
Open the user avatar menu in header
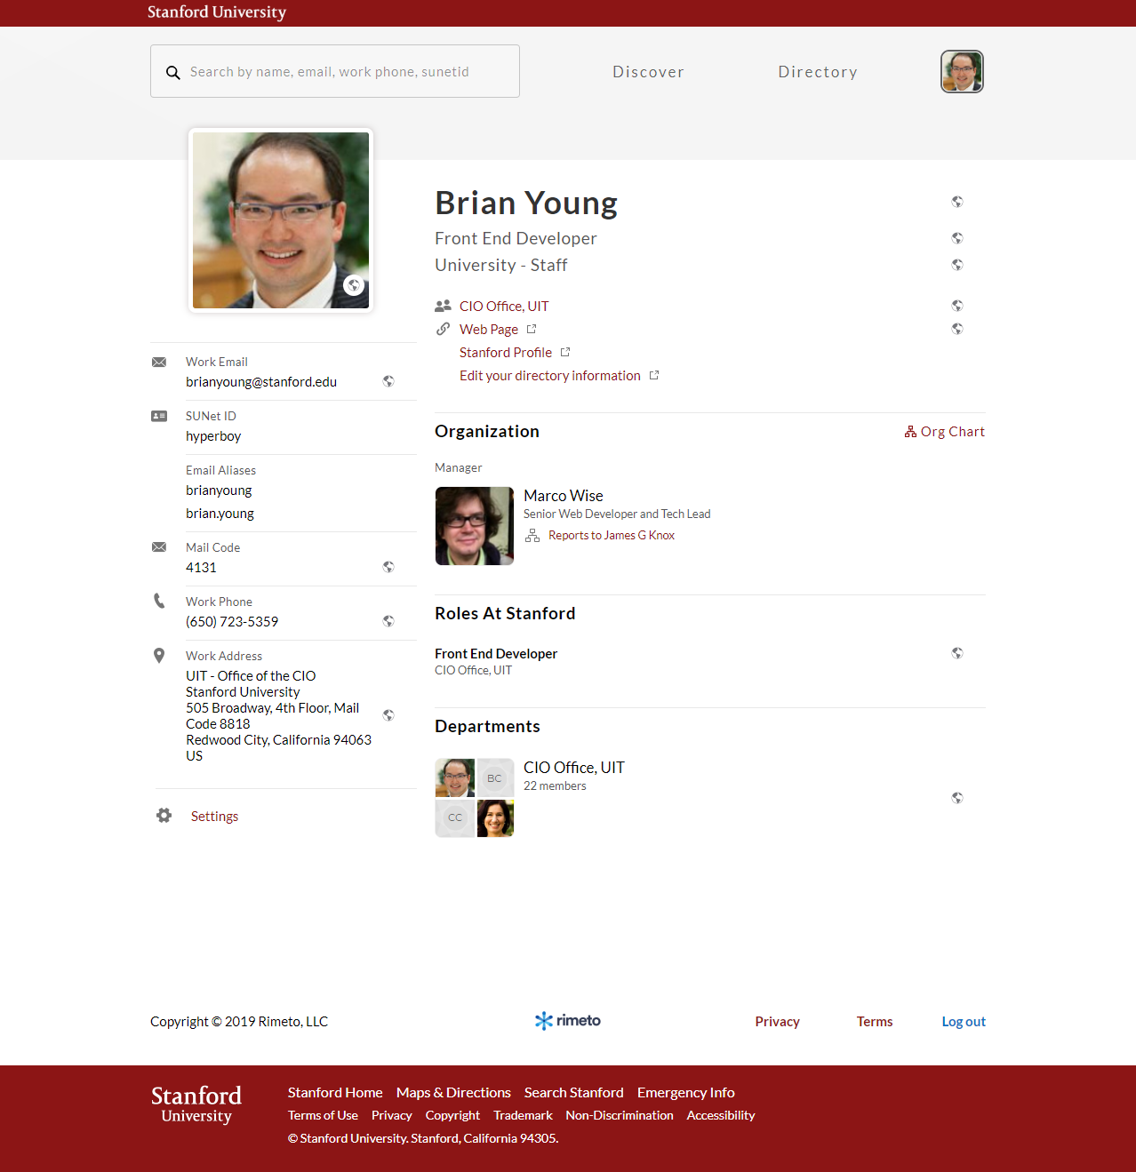(962, 71)
